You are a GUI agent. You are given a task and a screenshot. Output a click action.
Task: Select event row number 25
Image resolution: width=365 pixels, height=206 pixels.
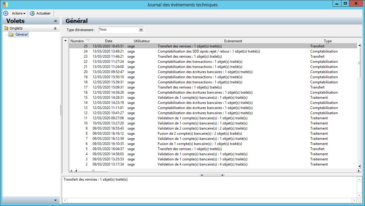tap(213, 46)
